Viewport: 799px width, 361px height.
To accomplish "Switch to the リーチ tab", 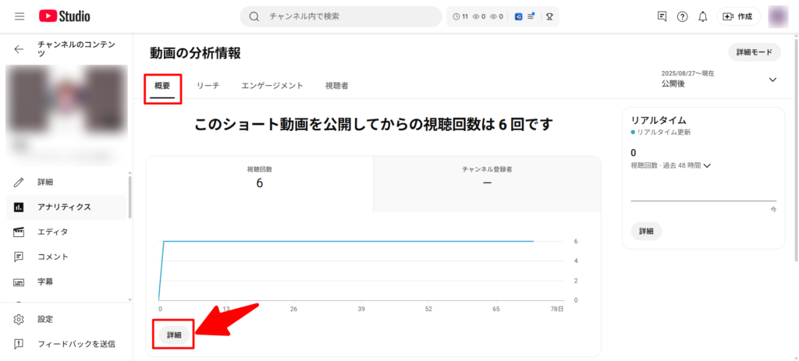I will point(208,85).
